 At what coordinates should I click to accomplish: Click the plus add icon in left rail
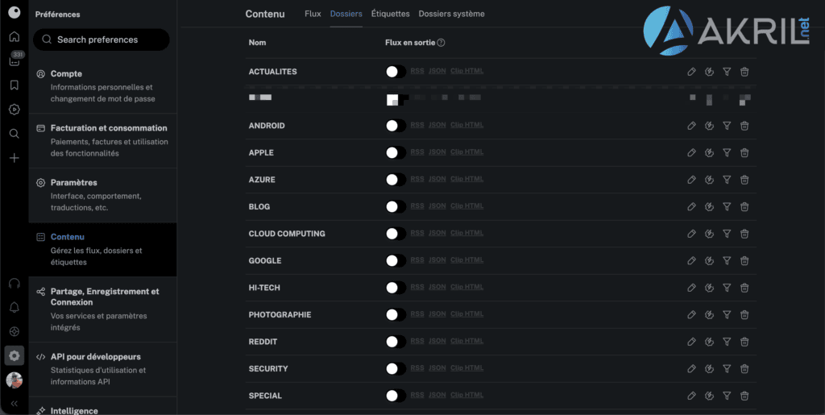pos(15,158)
